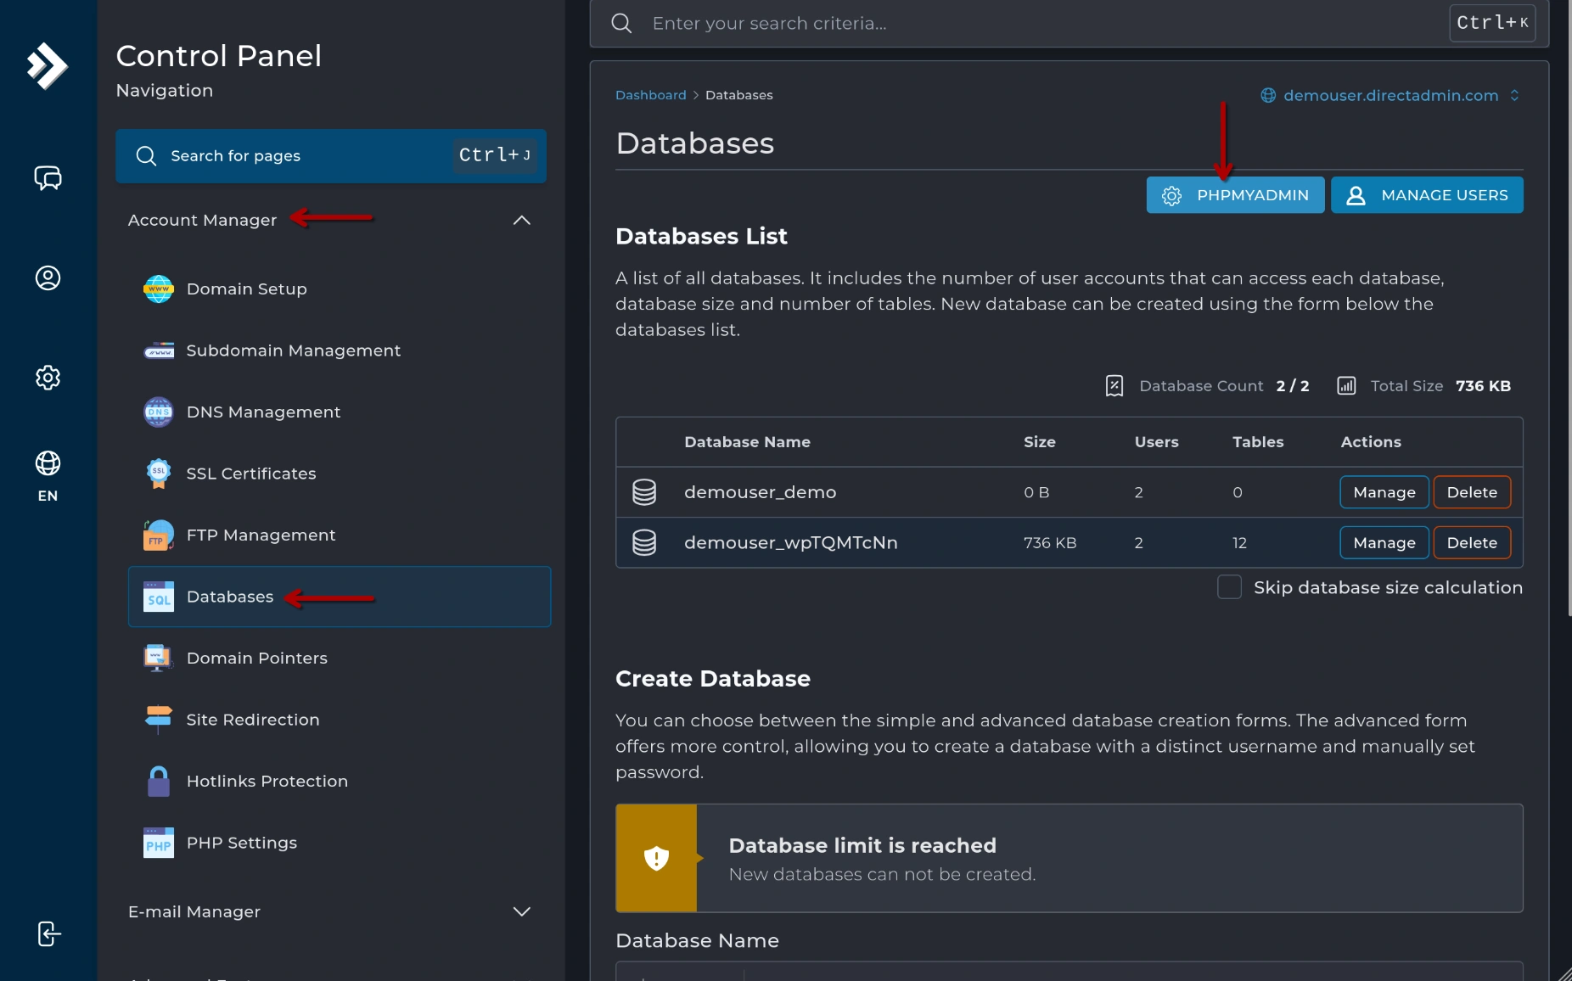This screenshot has height=981, width=1572.
Task: Select the SSL Certificates shield icon
Action: coord(158,474)
